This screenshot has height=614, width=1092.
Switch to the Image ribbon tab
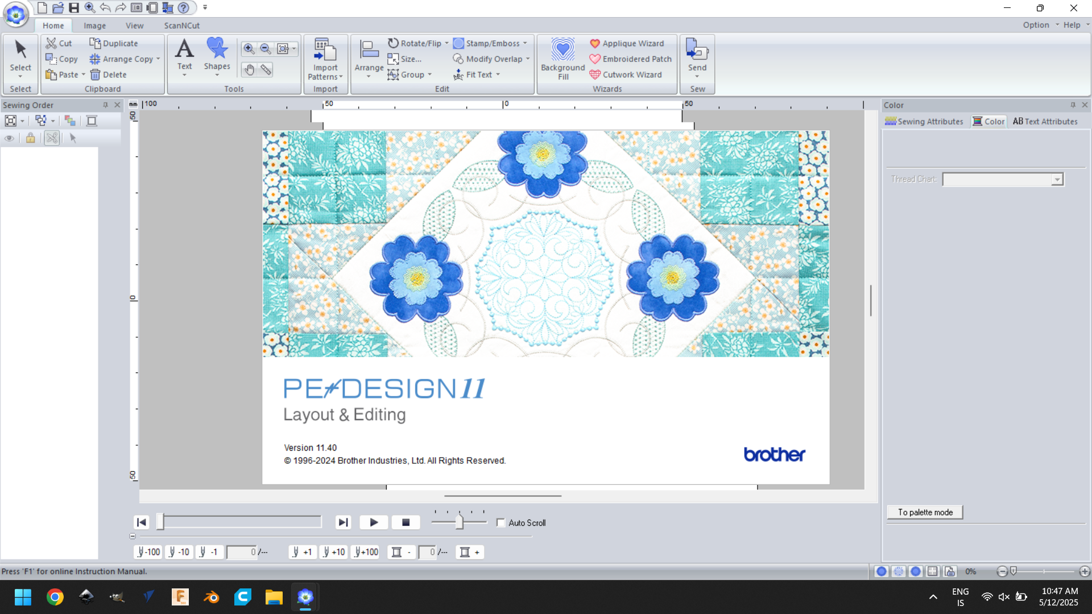tap(94, 26)
